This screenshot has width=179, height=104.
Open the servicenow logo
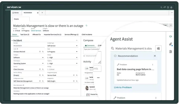(14, 7)
